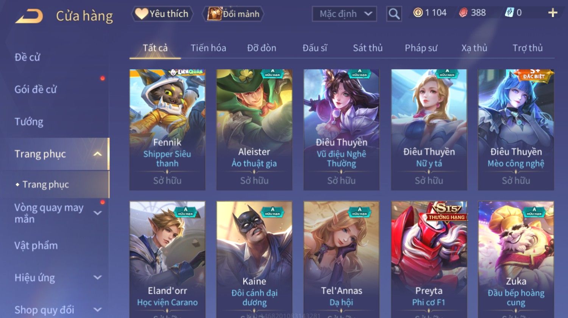Viewport: 568px width, 318px height.
Task: Open the Mặc định sort dropdown
Action: 344,14
